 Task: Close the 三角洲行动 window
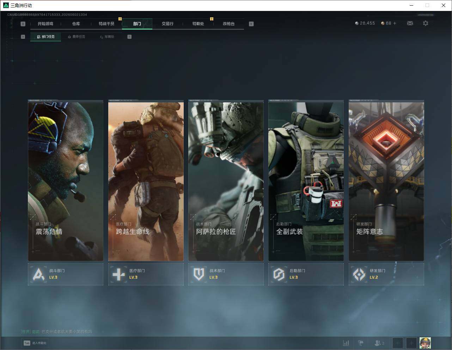[x=444, y=5]
